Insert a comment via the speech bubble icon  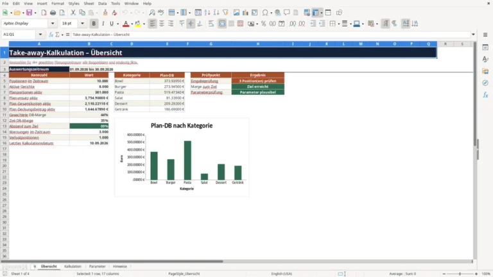pyautogui.click(x=287, y=13)
